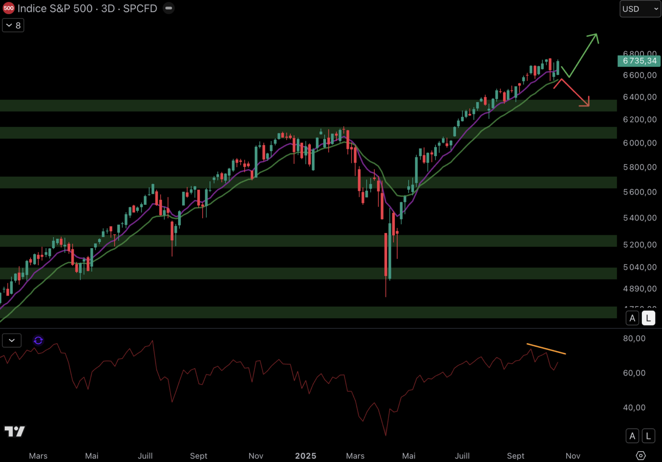Click the purple refresh icon in the oscillator pane
Viewport: 662px width, 462px height.
(38, 340)
